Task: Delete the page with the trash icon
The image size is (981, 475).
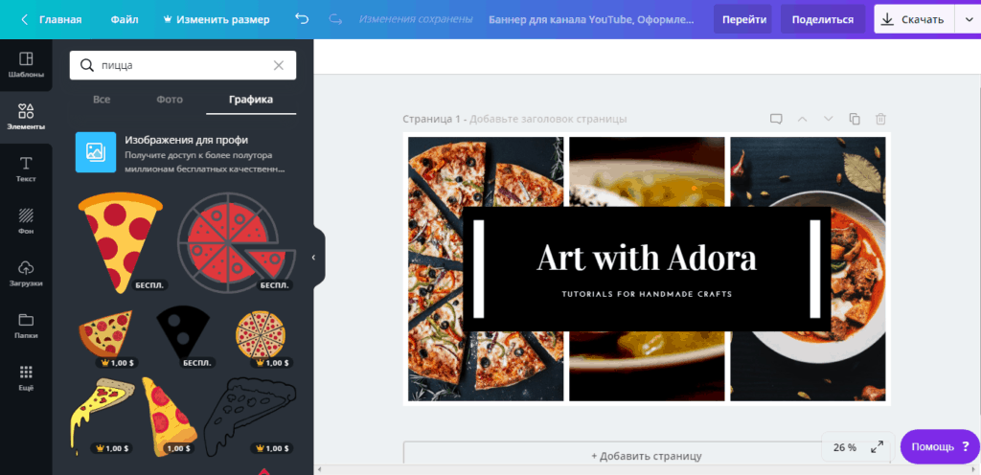Action: coord(880,119)
